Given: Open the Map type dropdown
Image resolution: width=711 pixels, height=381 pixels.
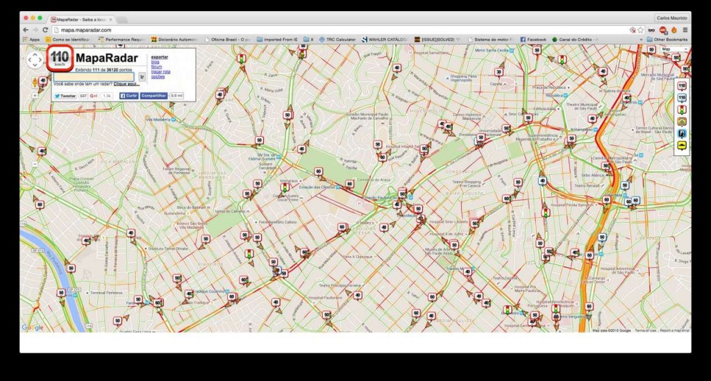Looking at the screenshot, I should tap(669, 49).
